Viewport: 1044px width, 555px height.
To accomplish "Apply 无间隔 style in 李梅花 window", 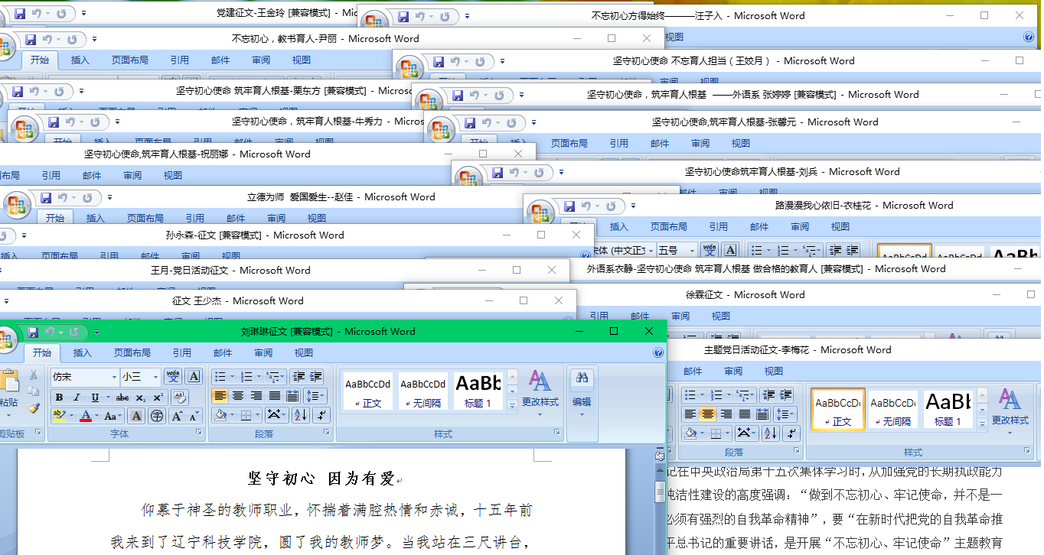I will tap(892, 409).
